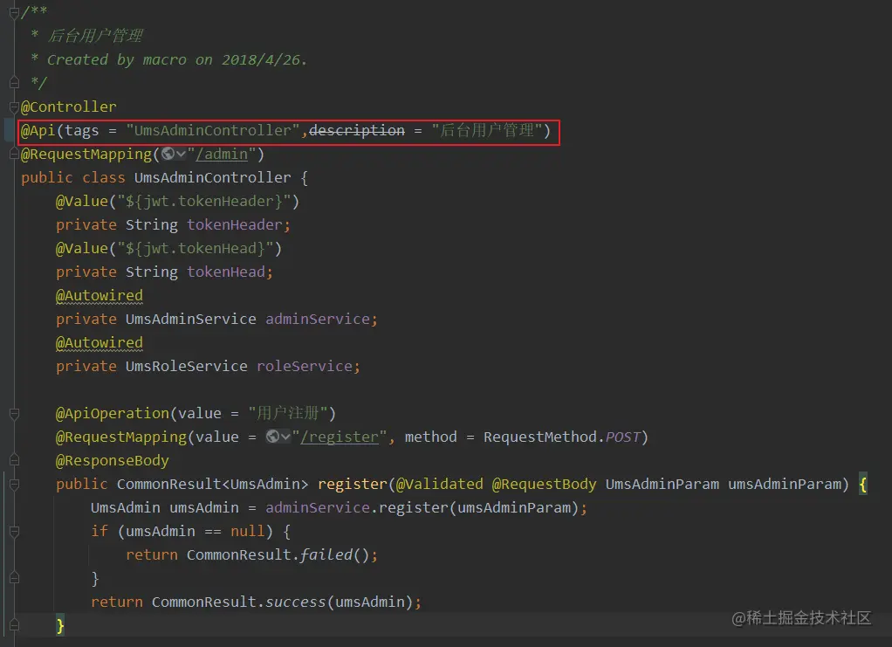The width and height of the screenshot is (892, 647).
Task: Click the "${jwt.tokenHeader}" value string
Action: click(204, 201)
